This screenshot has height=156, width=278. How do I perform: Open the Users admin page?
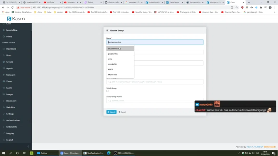click(9, 55)
